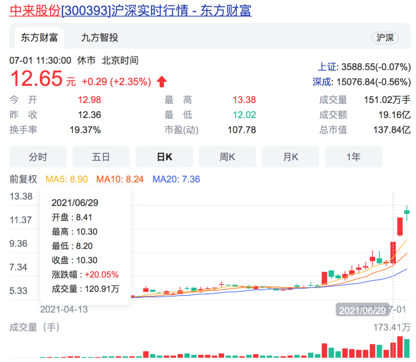Click the 沪深 market badge
416x362 pixels.
[x=385, y=38]
